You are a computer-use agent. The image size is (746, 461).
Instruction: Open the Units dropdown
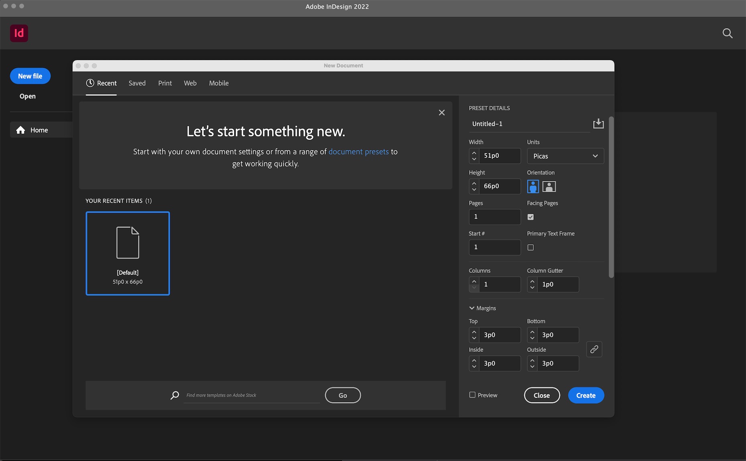pos(565,156)
